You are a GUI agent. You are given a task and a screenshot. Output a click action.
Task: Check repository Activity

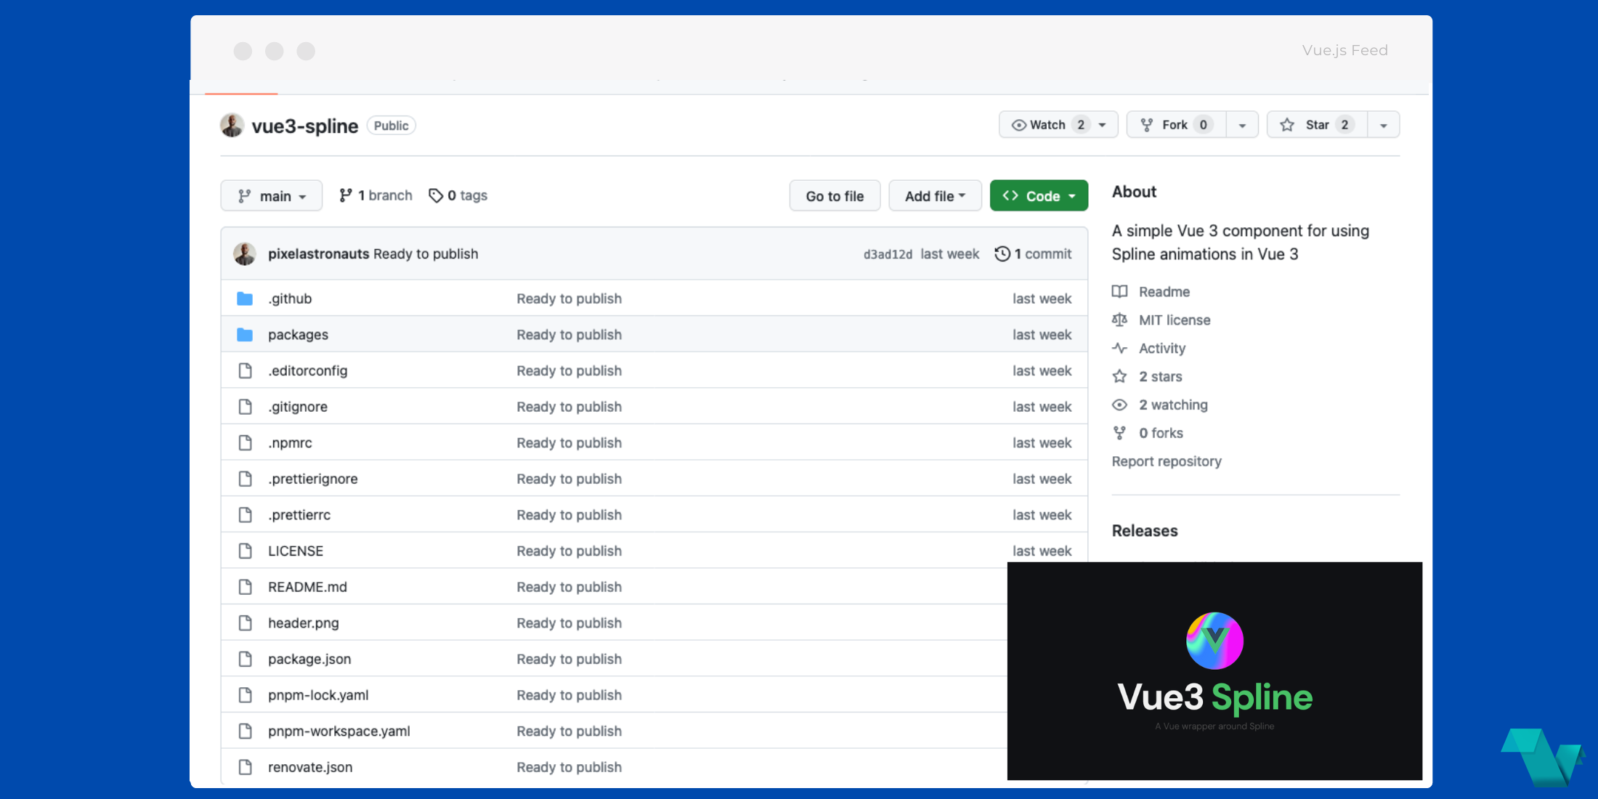(x=1161, y=348)
